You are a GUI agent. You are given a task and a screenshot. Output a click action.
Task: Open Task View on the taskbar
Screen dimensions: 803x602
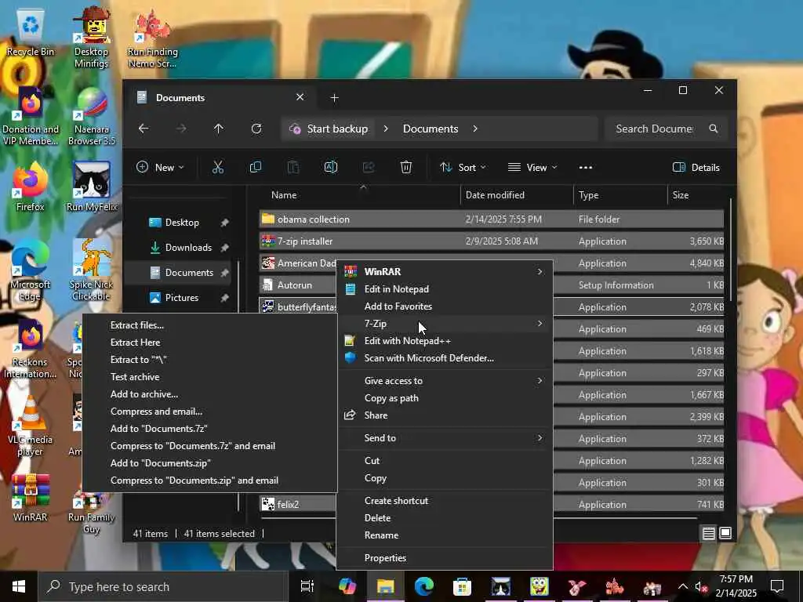click(307, 586)
